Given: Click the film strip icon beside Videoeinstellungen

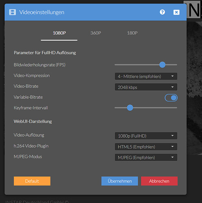Looking at the screenshot, I should [x=13, y=12].
